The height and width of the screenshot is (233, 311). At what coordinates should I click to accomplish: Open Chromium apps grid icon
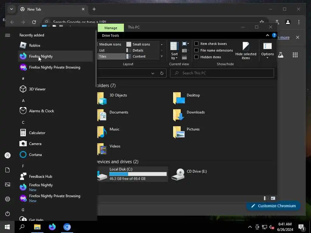(x=295, y=55)
